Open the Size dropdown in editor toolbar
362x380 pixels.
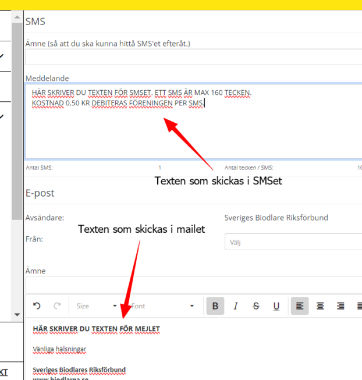[97, 306]
